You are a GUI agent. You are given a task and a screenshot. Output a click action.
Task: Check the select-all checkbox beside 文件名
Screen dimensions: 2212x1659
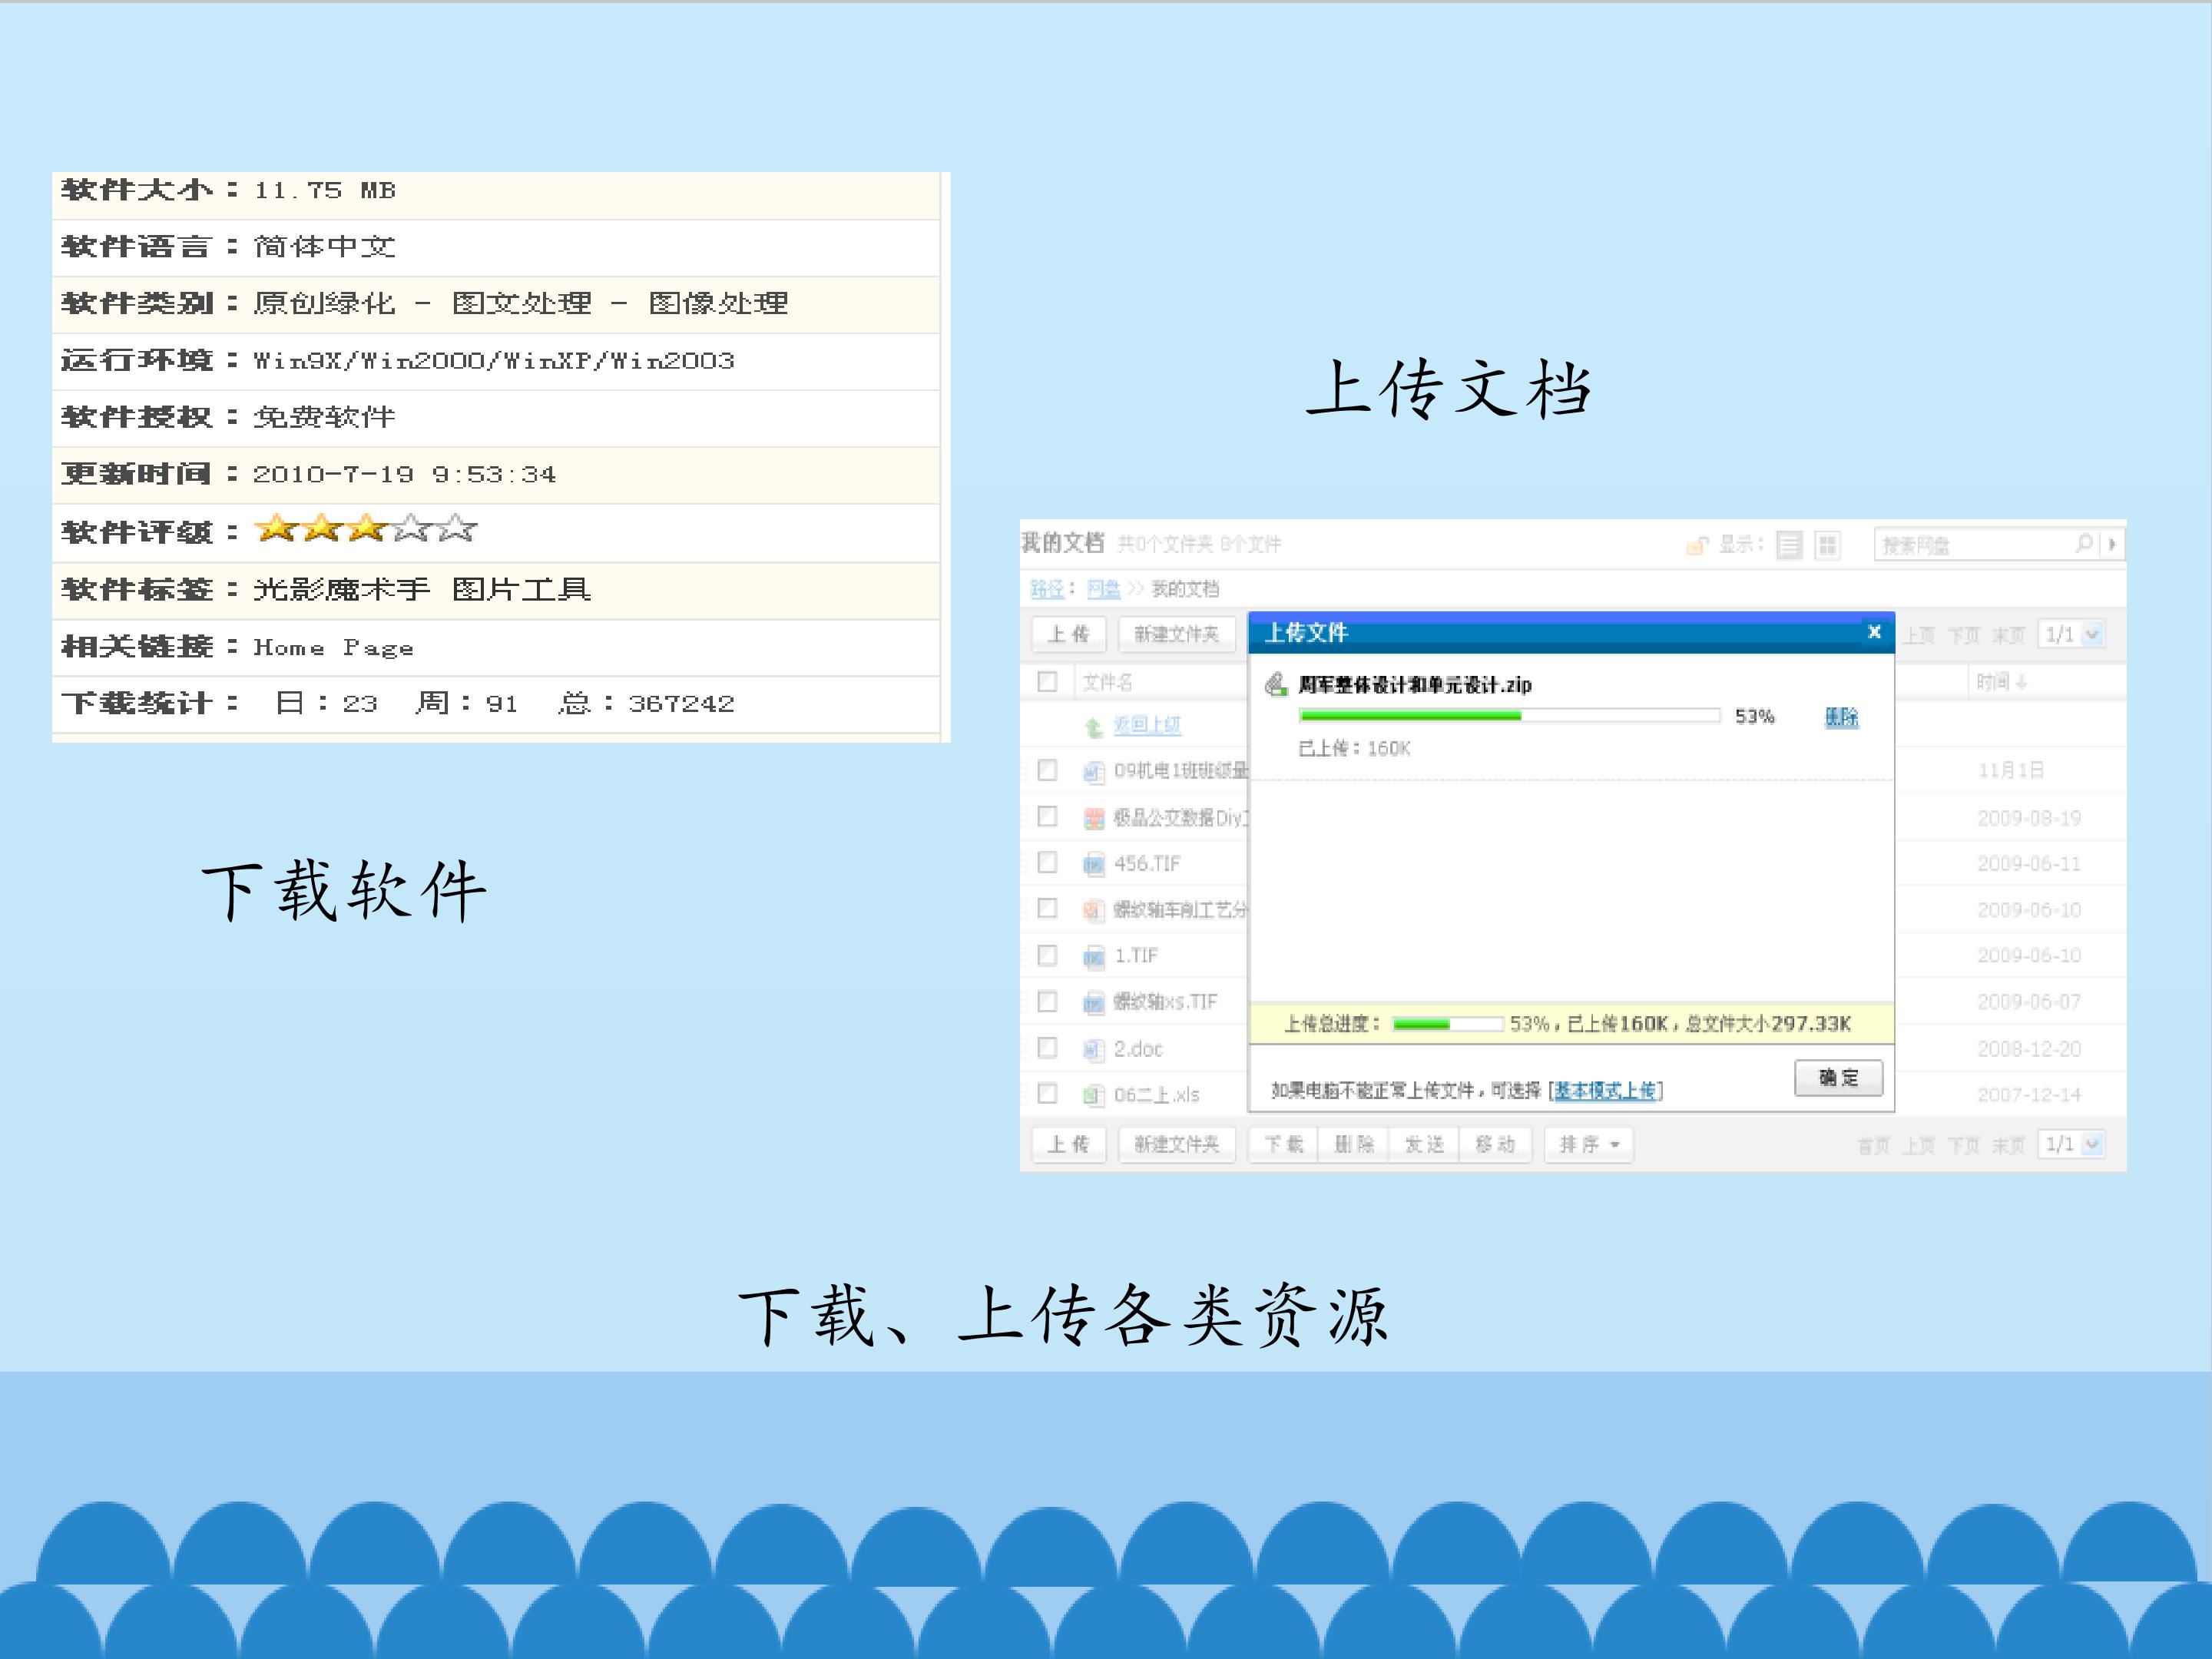(x=1047, y=682)
